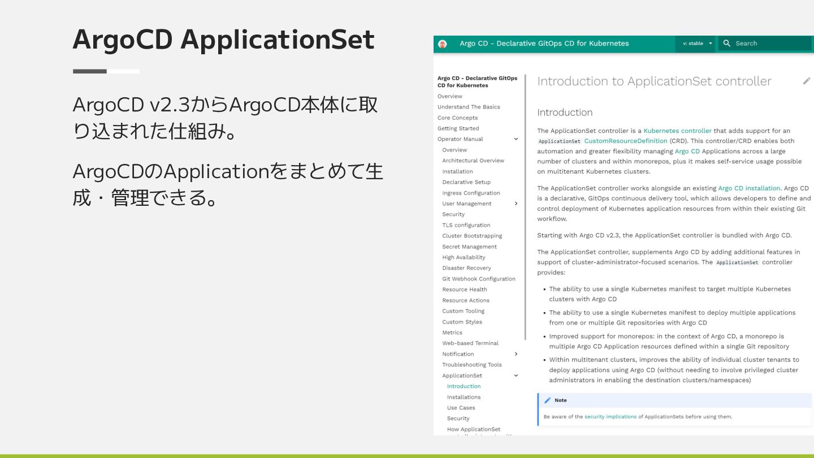Image resolution: width=814 pixels, height=458 pixels.
Task: Open 'Git Webhook Configuration' sidebar item
Action: (479, 279)
